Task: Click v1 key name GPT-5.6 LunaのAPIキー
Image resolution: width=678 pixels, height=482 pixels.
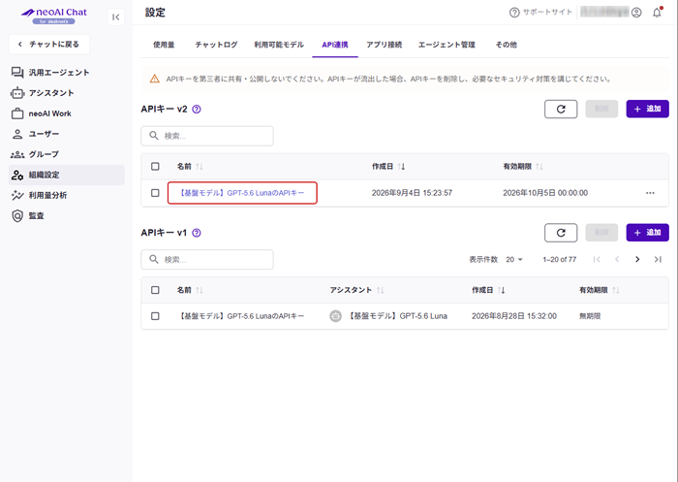Action: click(x=242, y=316)
